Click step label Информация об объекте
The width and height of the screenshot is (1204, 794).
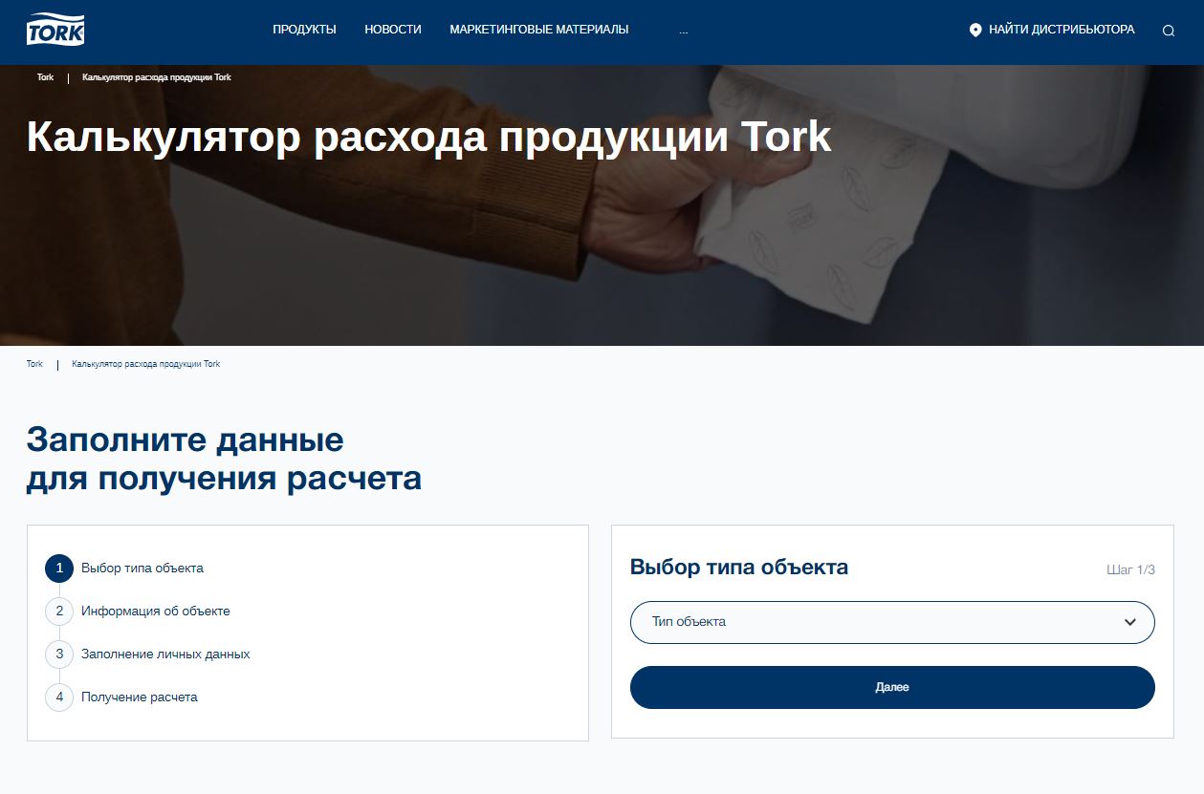(x=156, y=612)
